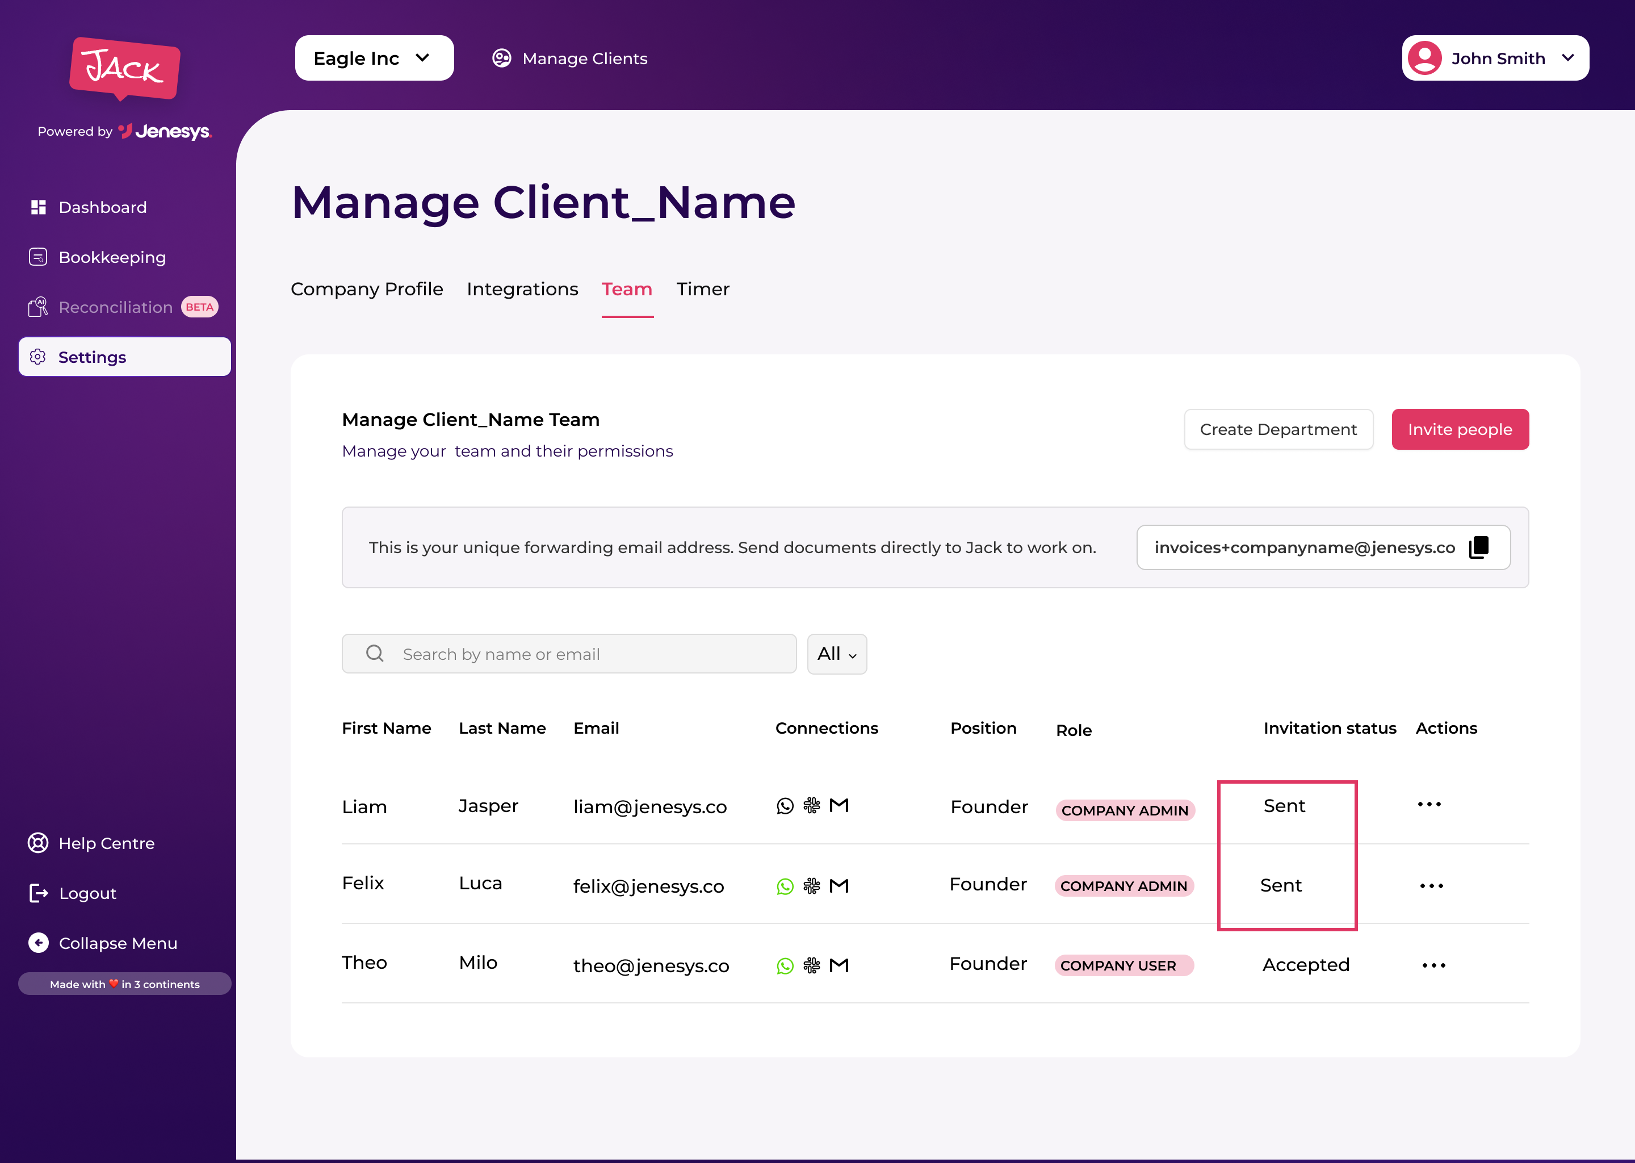Screen dimensions: 1635x1163
Task: Click the Jack logo
Action: [x=124, y=69]
